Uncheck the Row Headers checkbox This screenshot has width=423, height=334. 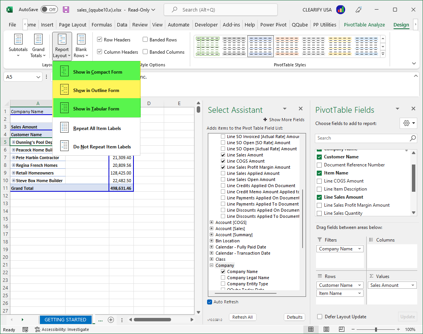[x=100, y=39]
